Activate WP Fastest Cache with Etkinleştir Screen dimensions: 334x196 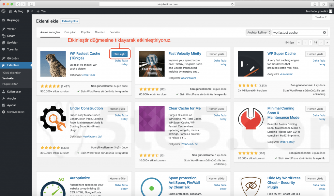pos(120,54)
